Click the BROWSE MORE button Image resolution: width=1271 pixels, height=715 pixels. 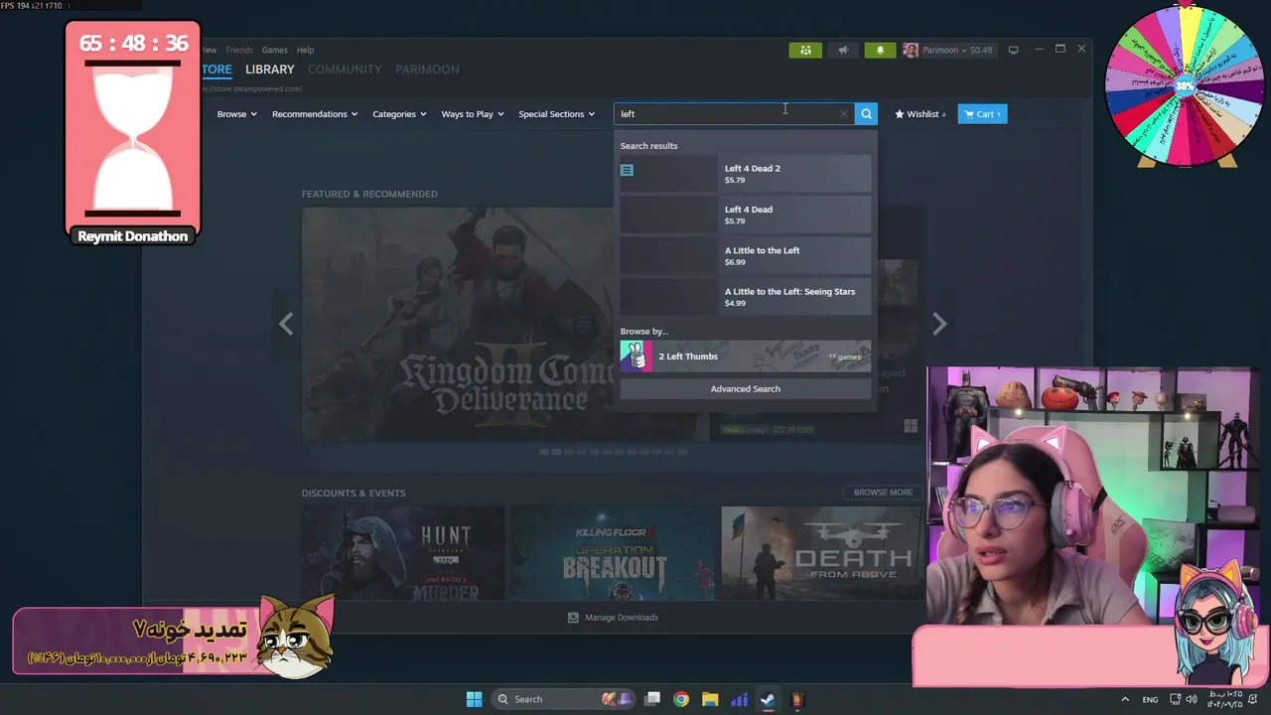coord(883,493)
